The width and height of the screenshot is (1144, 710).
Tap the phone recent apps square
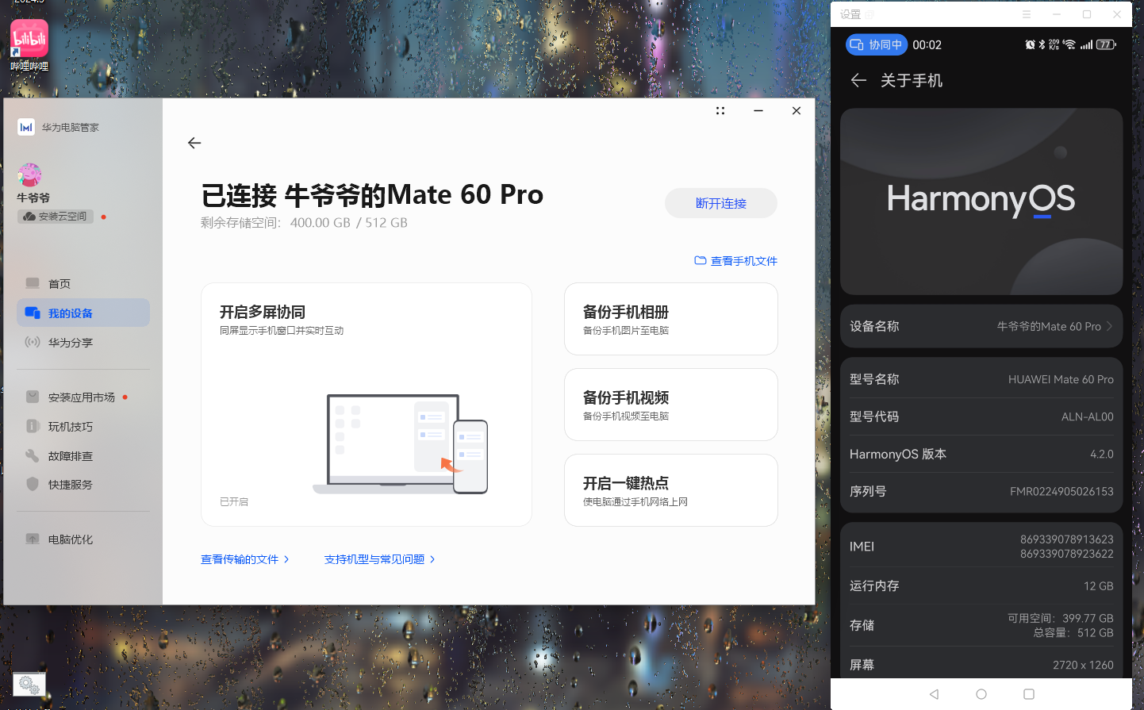tap(1029, 694)
